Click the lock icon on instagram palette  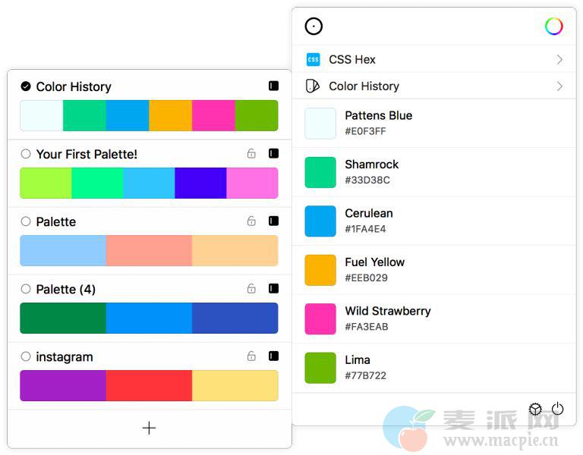tap(251, 356)
